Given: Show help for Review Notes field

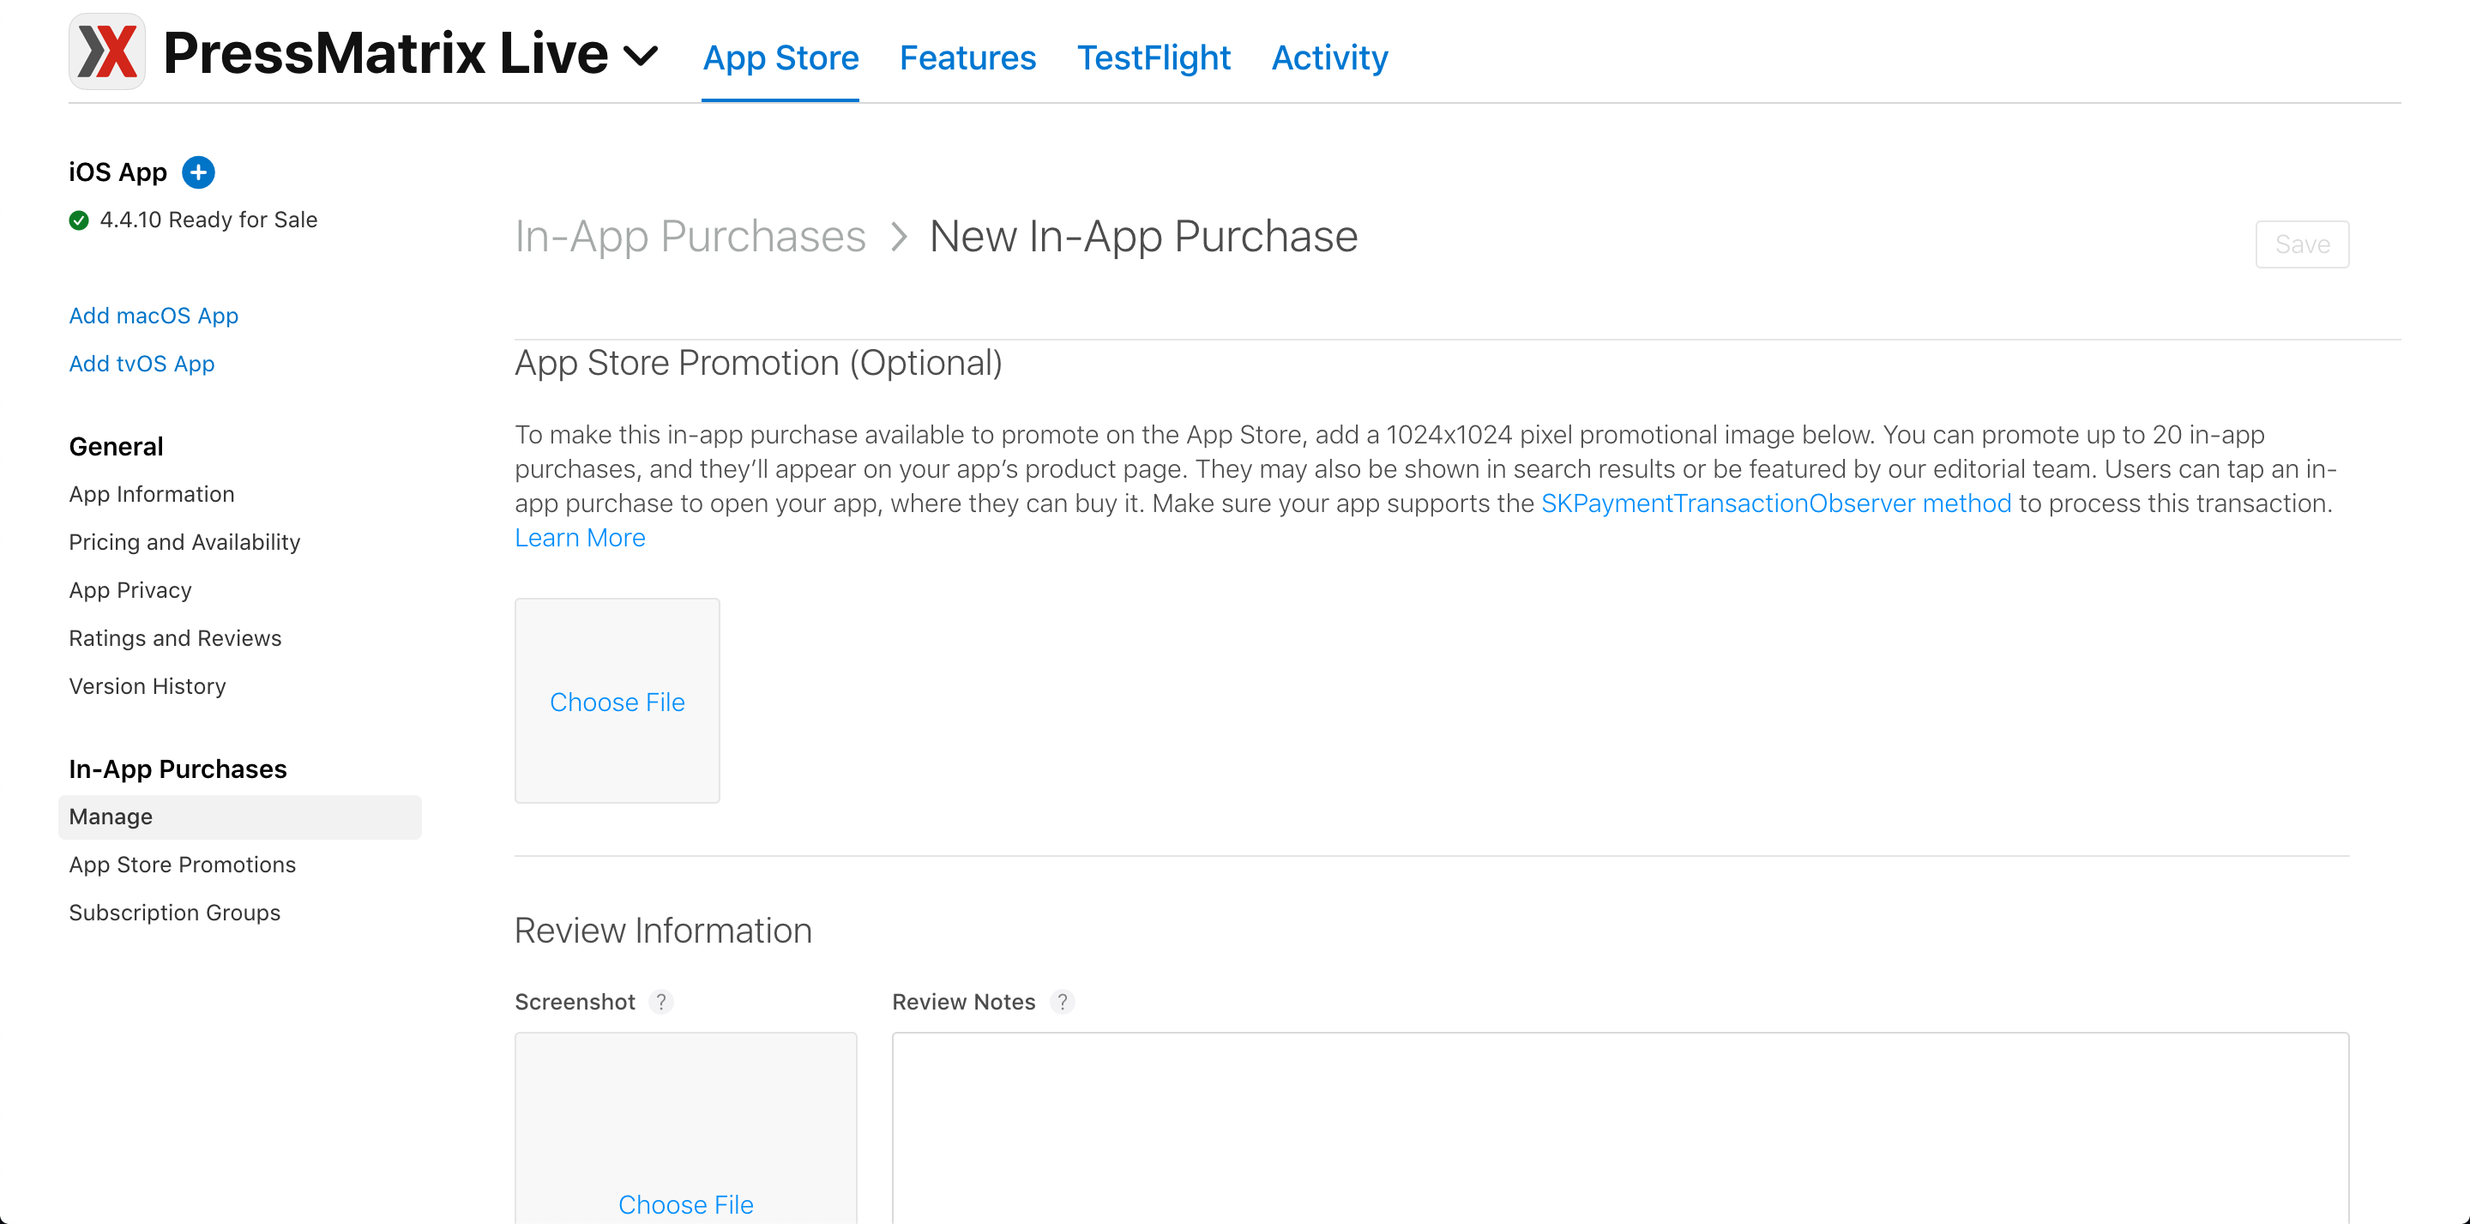Looking at the screenshot, I should click(1063, 1002).
